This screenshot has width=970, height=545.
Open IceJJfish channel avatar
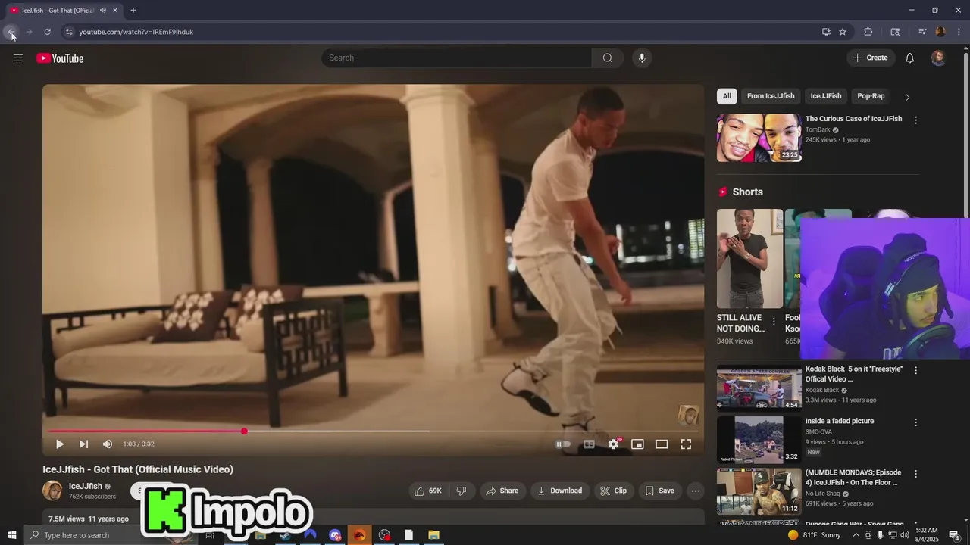tap(52, 490)
